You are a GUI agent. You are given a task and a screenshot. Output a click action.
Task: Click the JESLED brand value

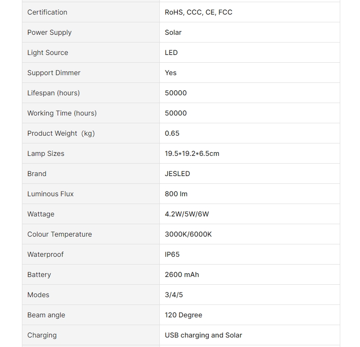(177, 174)
